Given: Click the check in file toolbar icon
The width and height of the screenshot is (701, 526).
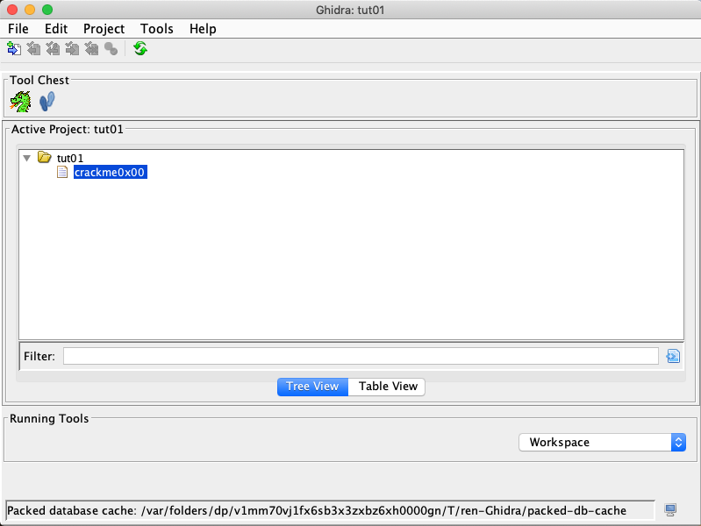Looking at the screenshot, I should (x=72, y=49).
